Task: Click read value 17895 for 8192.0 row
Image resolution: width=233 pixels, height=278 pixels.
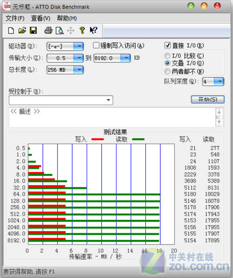Action: coord(212,240)
